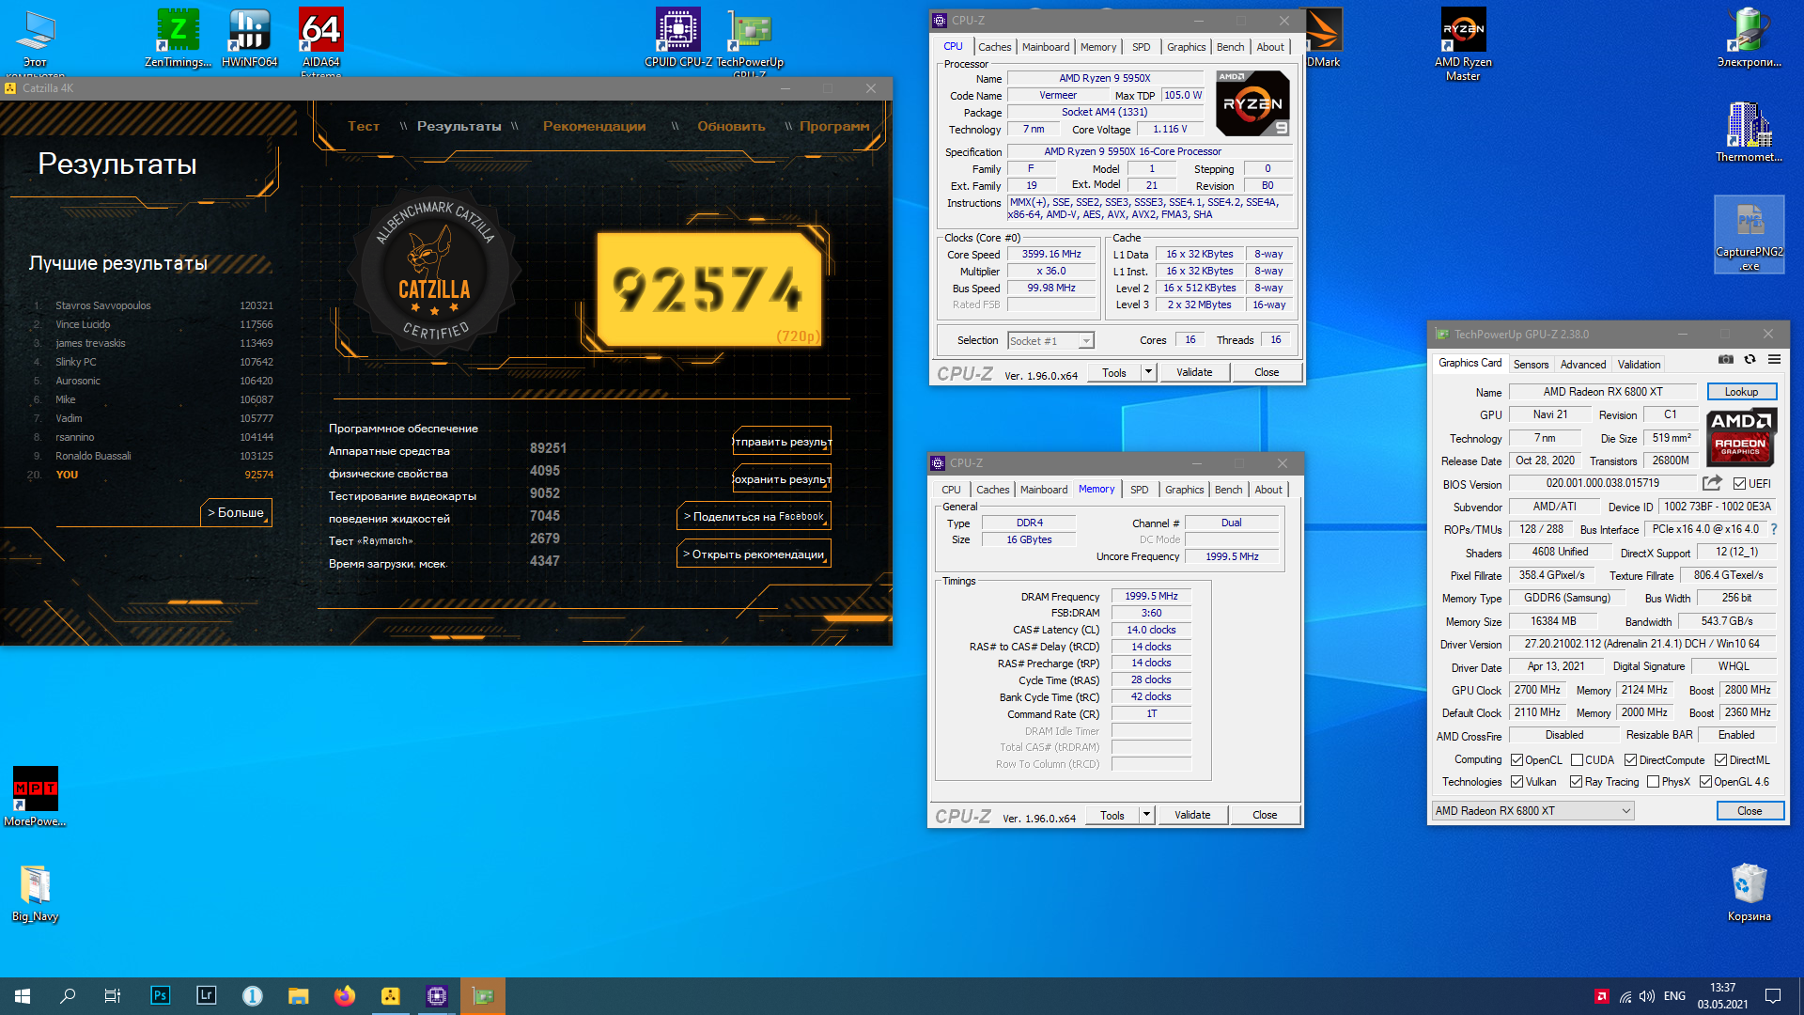Toggle Ray Tracing checkbox in GPU-Z
This screenshot has width=1804, height=1015.
click(1576, 782)
